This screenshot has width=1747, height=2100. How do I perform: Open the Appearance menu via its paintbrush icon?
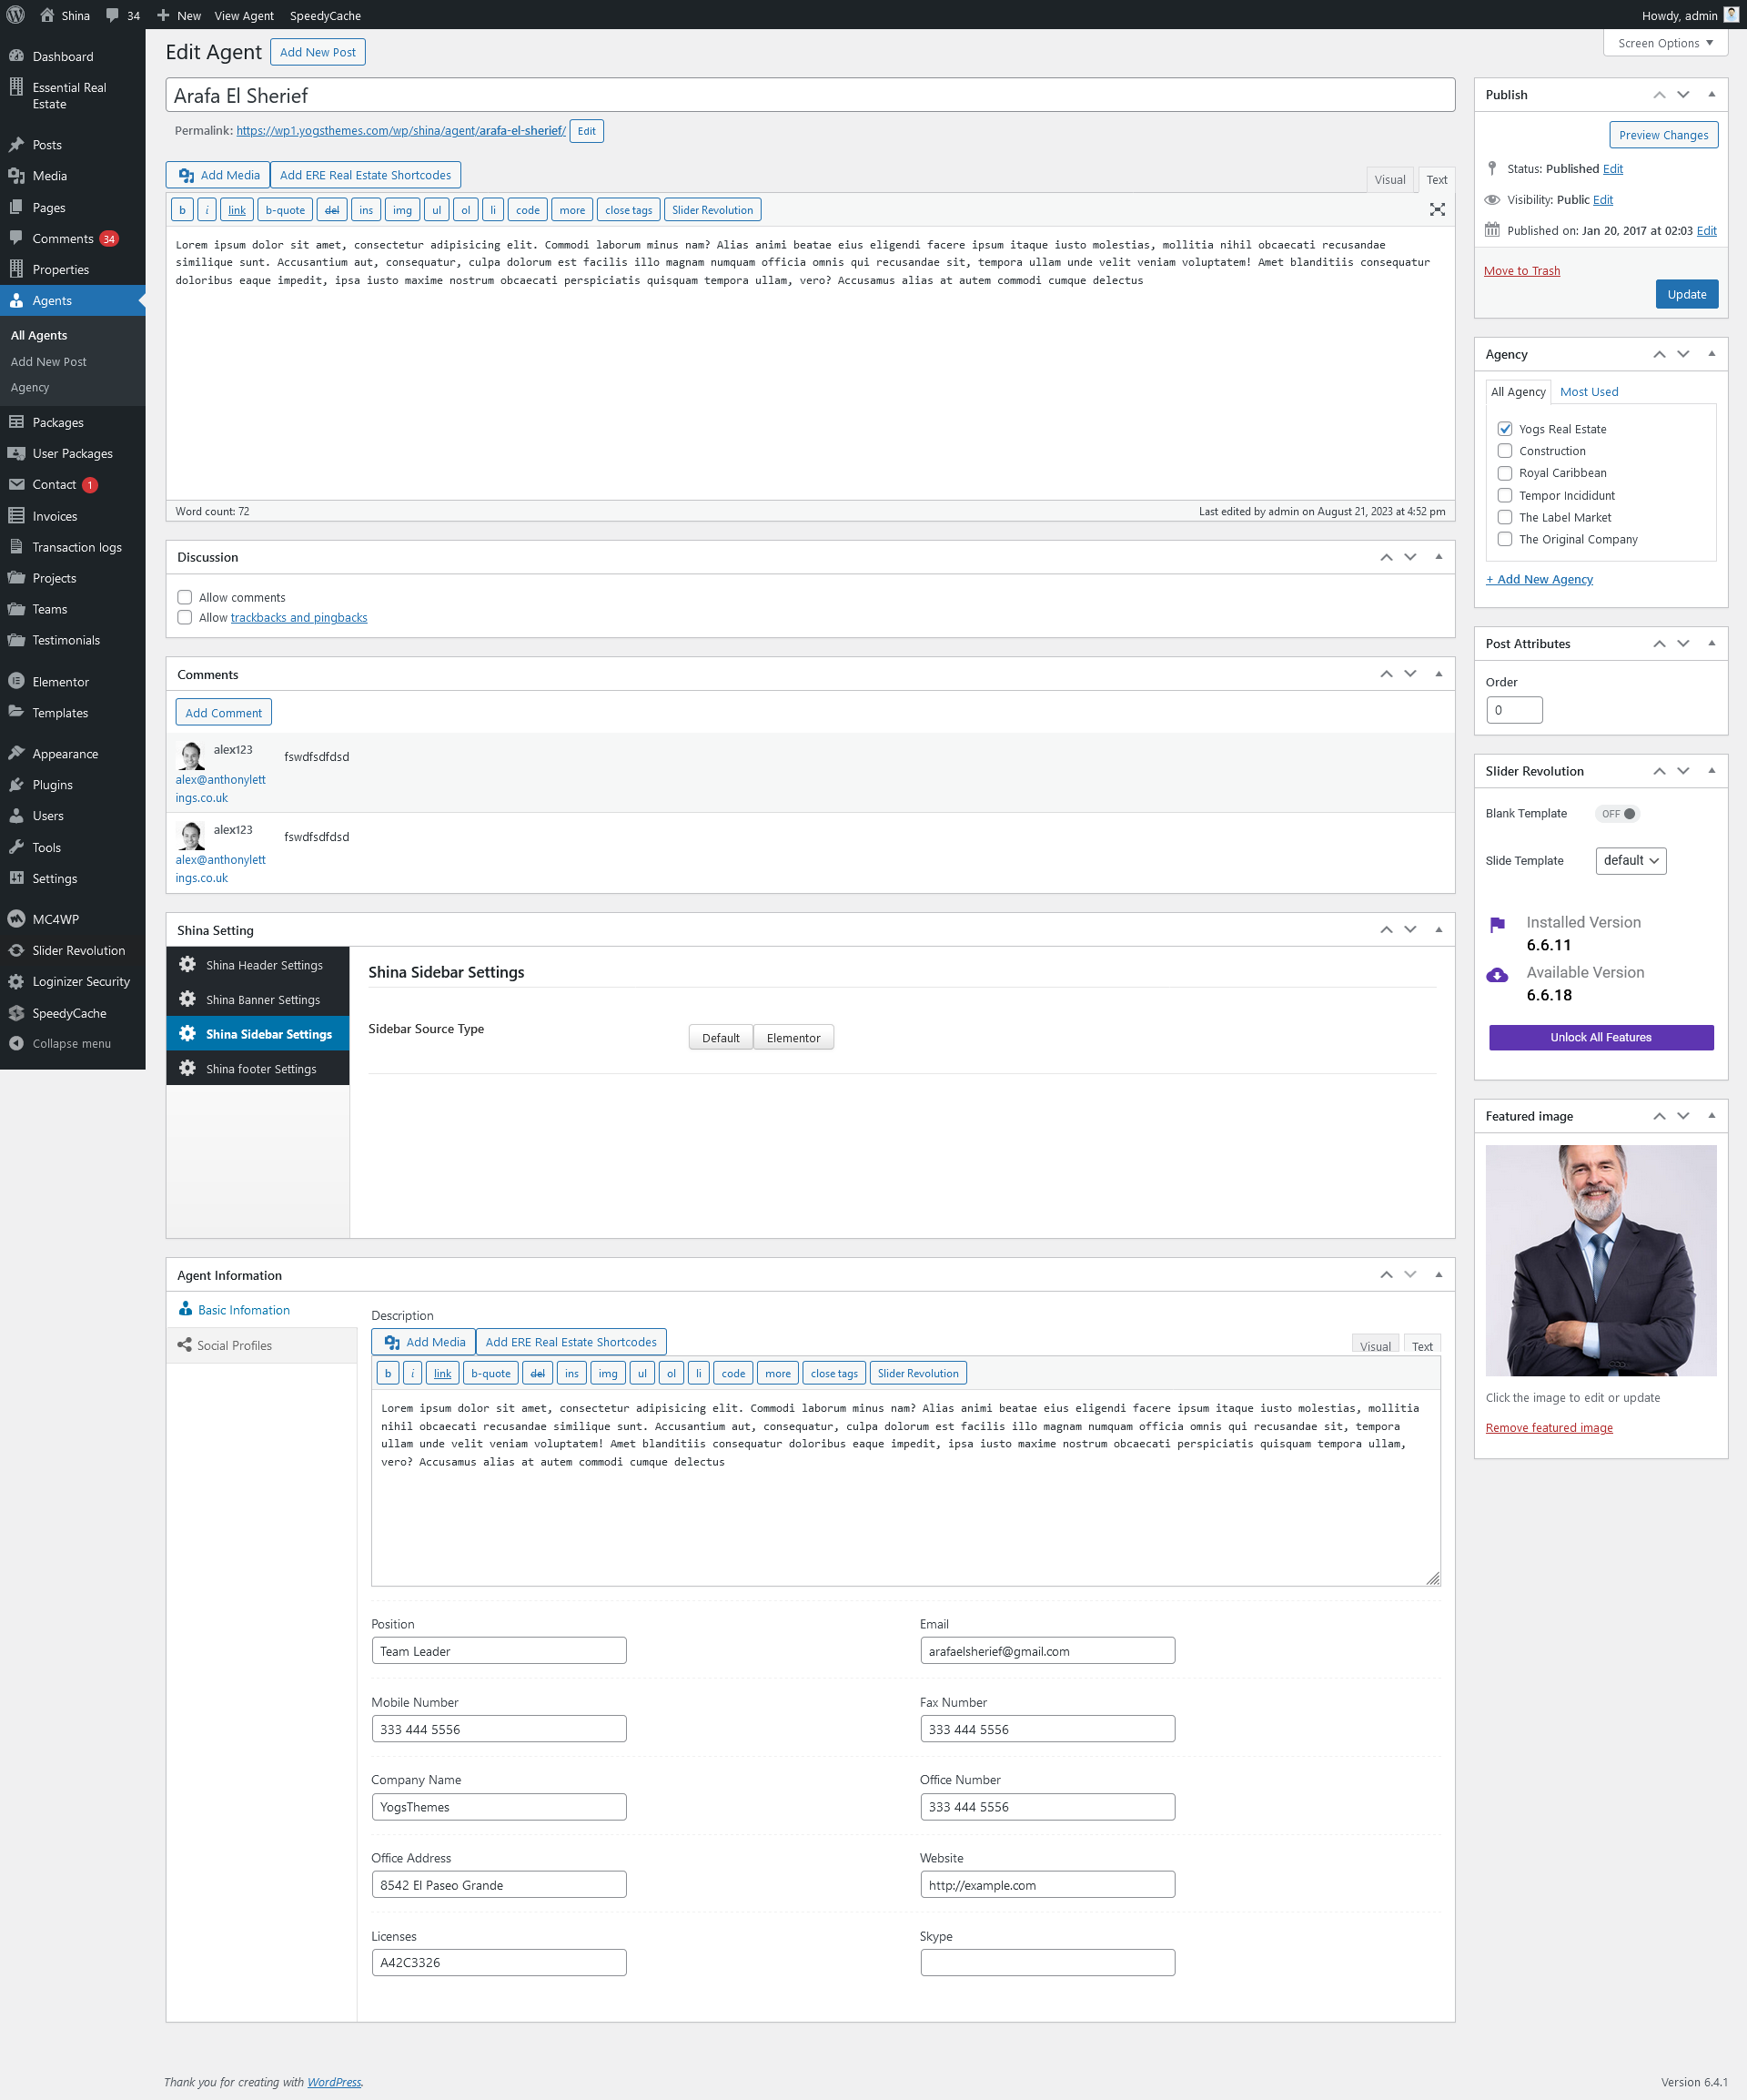pyautogui.click(x=16, y=753)
